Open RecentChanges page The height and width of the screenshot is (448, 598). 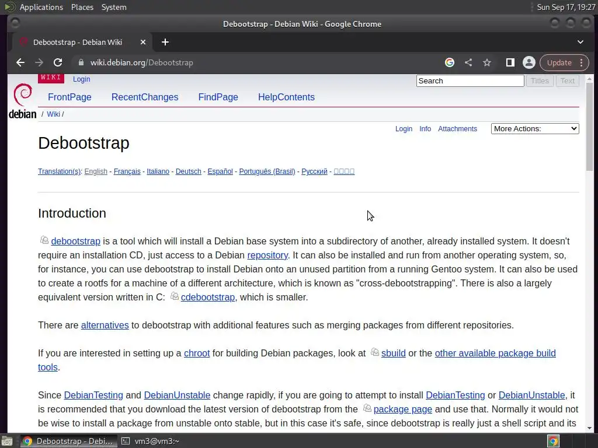click(145, 97)
